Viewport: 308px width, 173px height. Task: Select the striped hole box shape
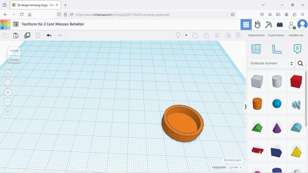coord(257,82)
